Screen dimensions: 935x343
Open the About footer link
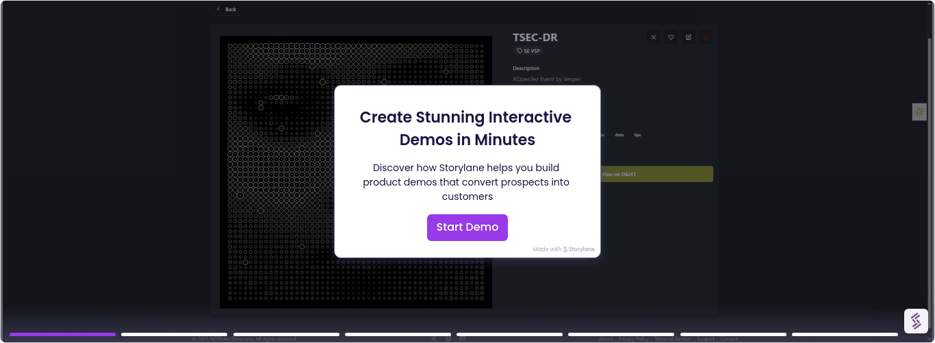tap(606, 339)
